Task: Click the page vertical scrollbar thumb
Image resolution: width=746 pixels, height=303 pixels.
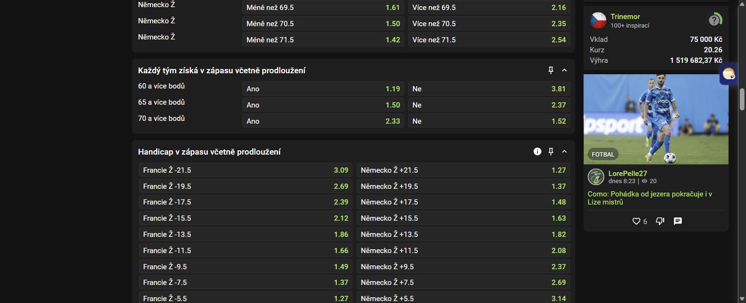Action: click(x=742, y=98)
